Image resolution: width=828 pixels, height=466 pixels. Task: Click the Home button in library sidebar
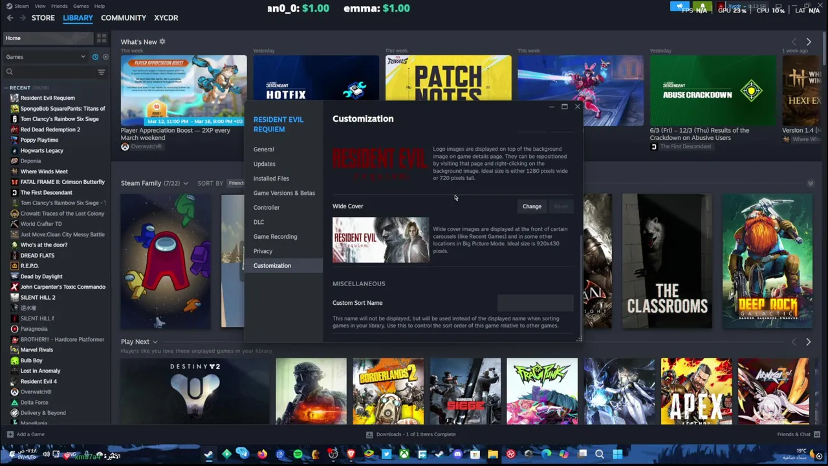(47, 38)
